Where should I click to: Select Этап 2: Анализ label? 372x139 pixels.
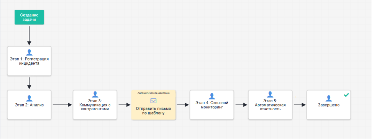[29, 105]
